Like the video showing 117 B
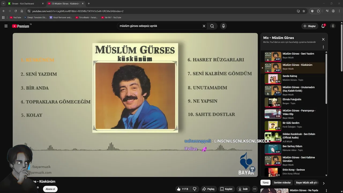 point(182,189)
